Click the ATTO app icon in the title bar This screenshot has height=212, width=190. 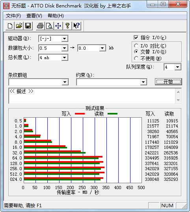pos(6,6)
